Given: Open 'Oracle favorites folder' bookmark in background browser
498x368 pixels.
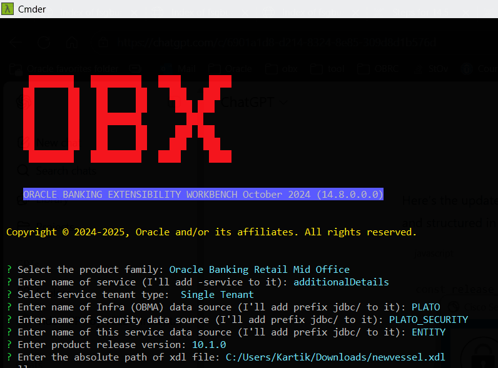Looking at the screenshot, I should [64, 69].
